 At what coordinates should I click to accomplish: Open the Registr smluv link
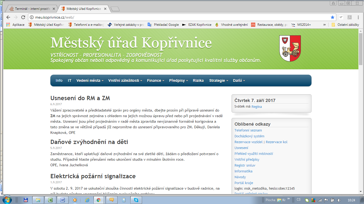click(x=245, y=165)
